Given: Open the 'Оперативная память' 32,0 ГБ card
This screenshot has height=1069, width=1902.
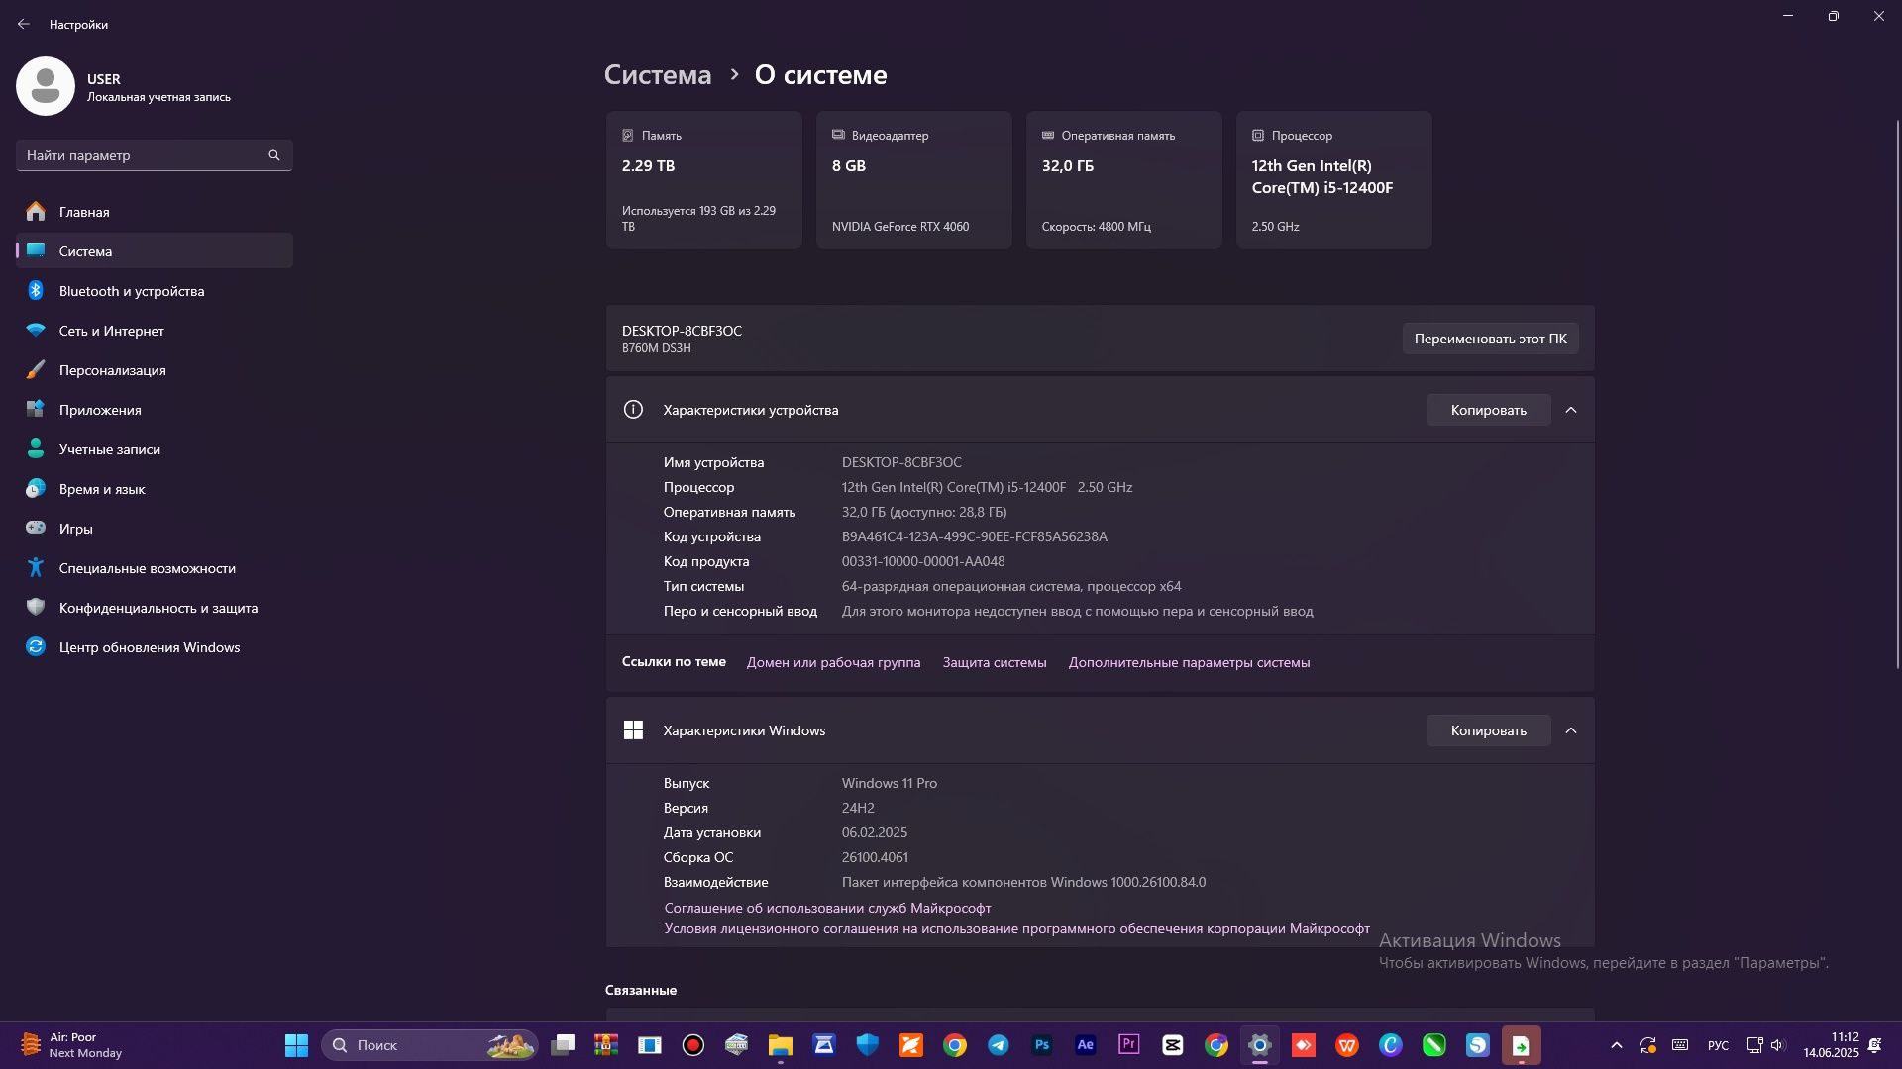Looking at the screenshot, I should 1124,180.
